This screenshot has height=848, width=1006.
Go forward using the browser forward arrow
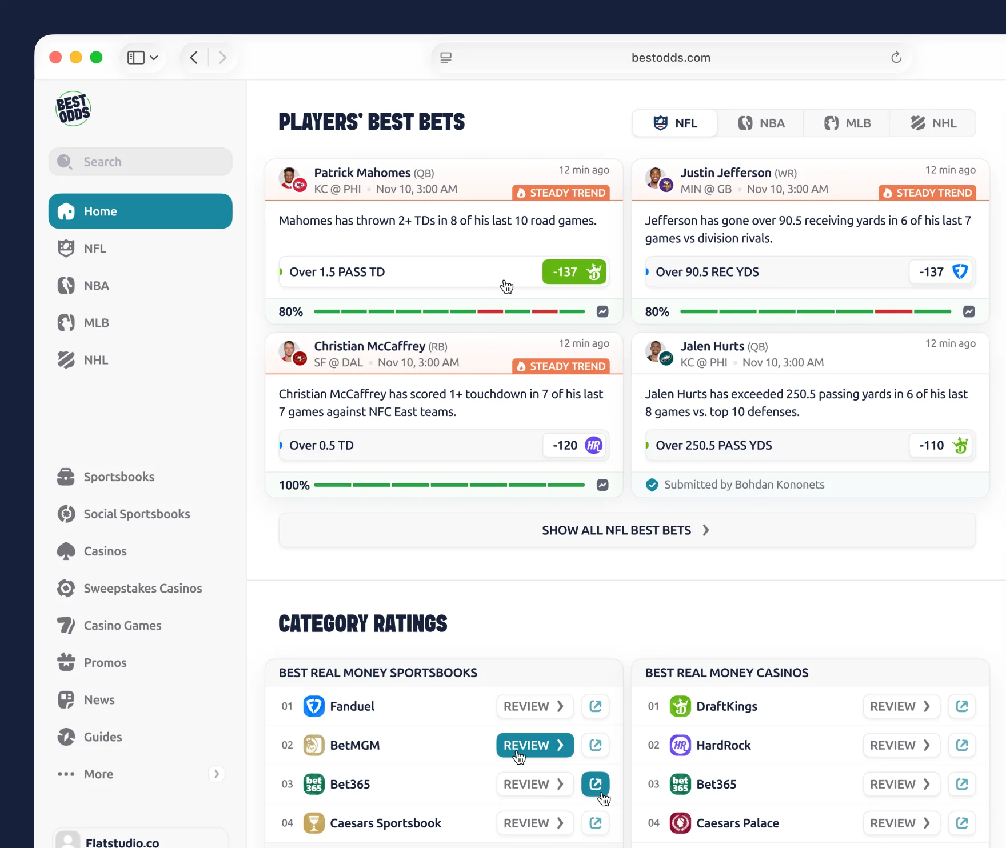click(223, 58)
